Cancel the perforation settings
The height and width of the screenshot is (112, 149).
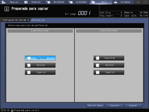click(x=115, y=106)
